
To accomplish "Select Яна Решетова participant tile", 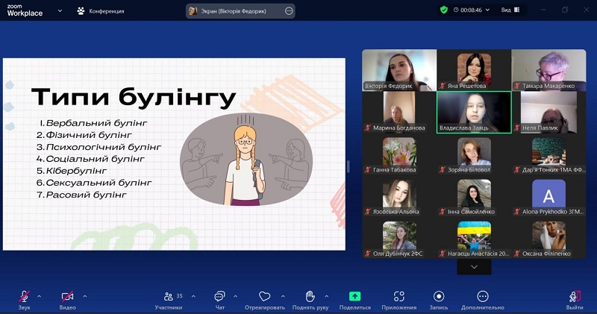I will coord(474,70).
